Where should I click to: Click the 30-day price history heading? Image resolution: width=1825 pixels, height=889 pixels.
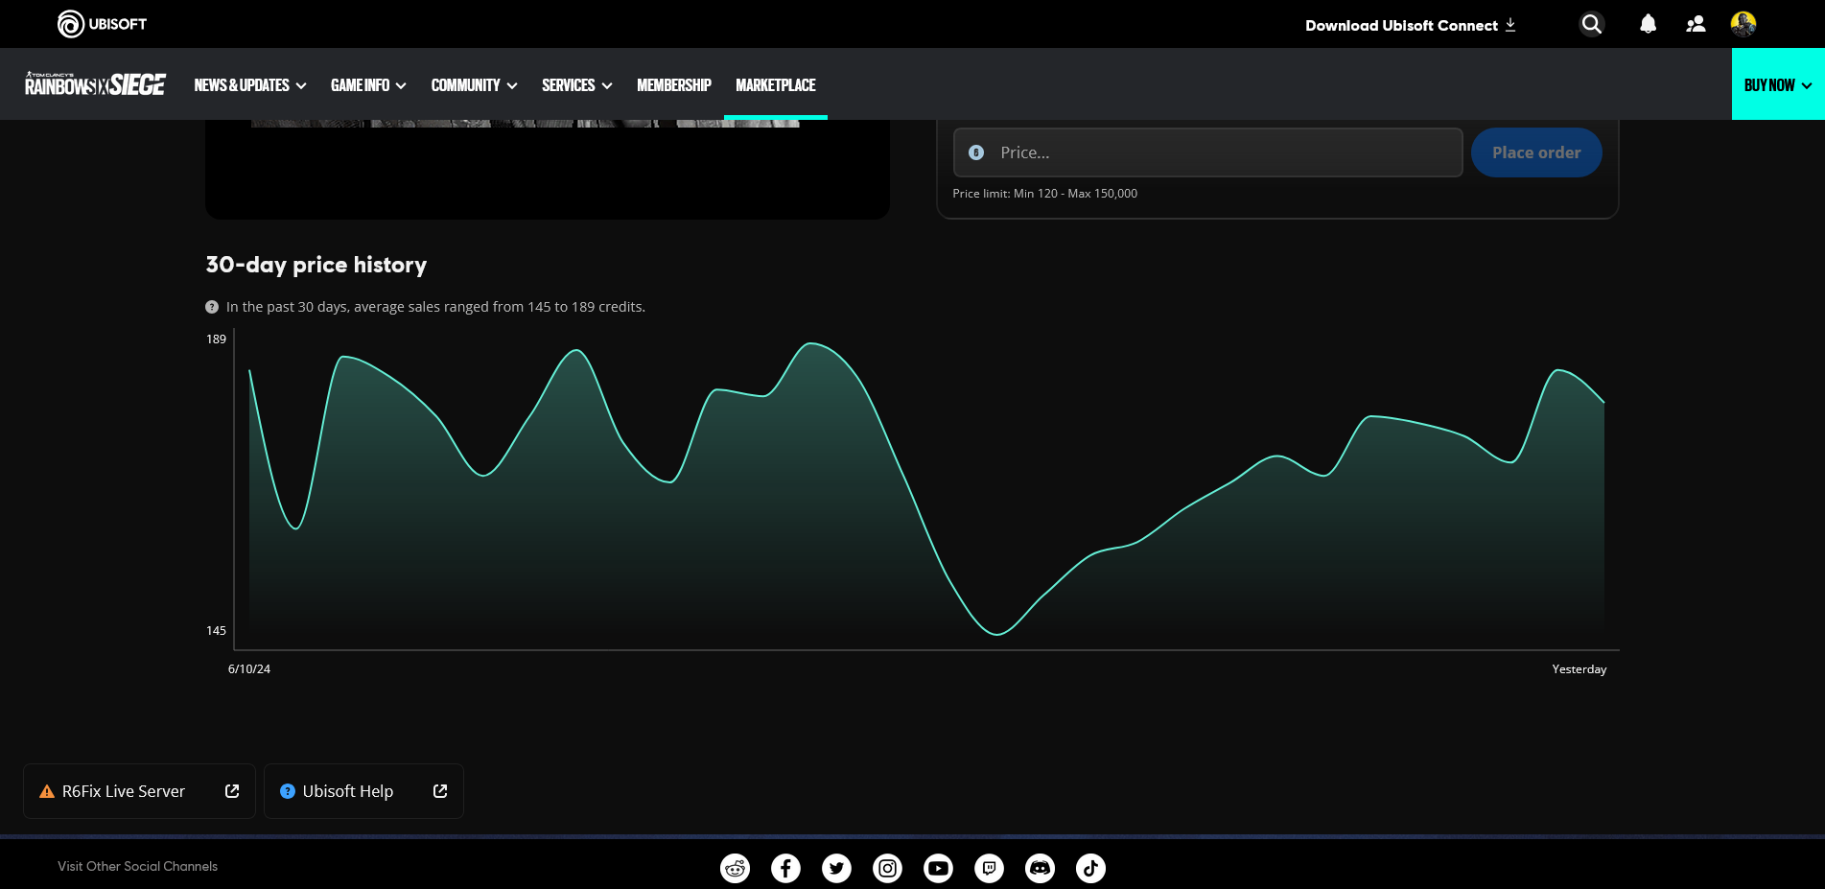pos(316,265)
